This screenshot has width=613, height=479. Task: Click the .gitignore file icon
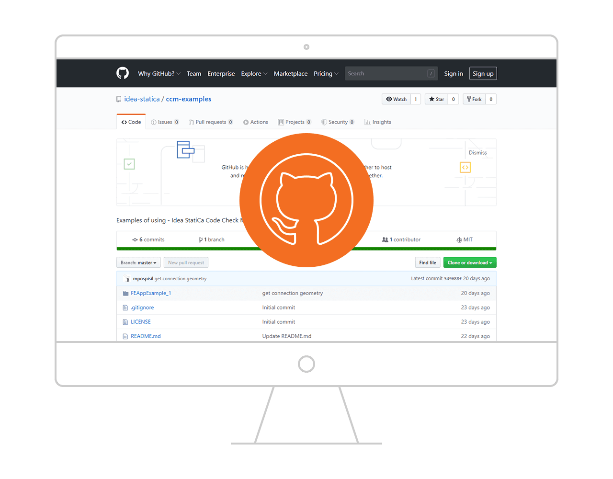tap(125, 308)
